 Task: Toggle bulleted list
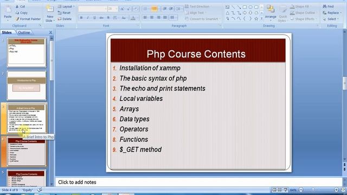(x=145, y=9)
